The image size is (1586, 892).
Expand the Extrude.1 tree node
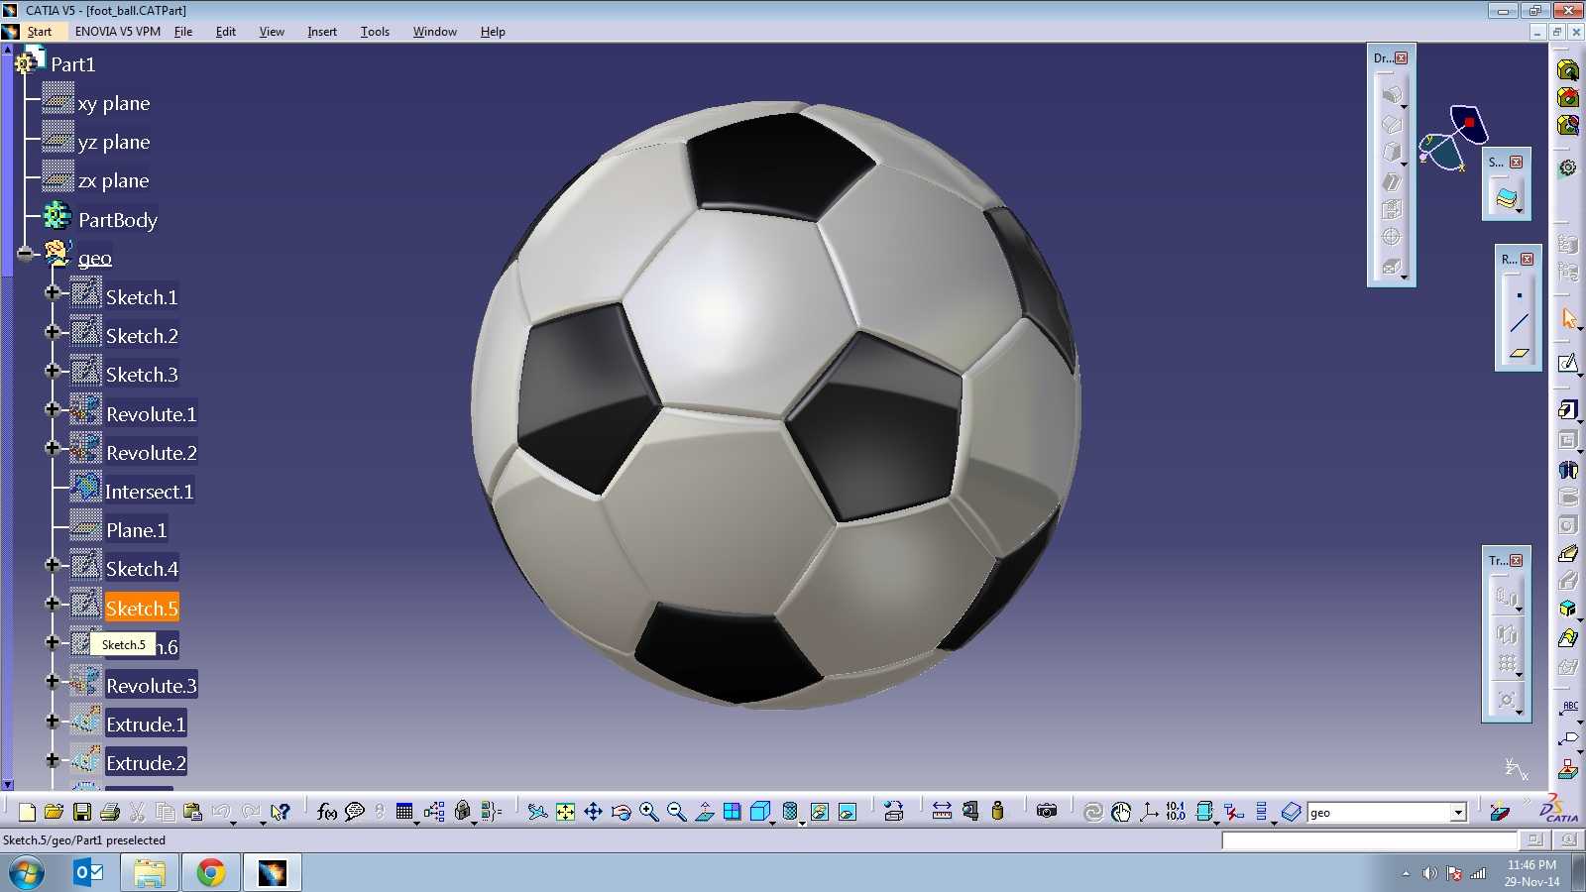point(53,721)
